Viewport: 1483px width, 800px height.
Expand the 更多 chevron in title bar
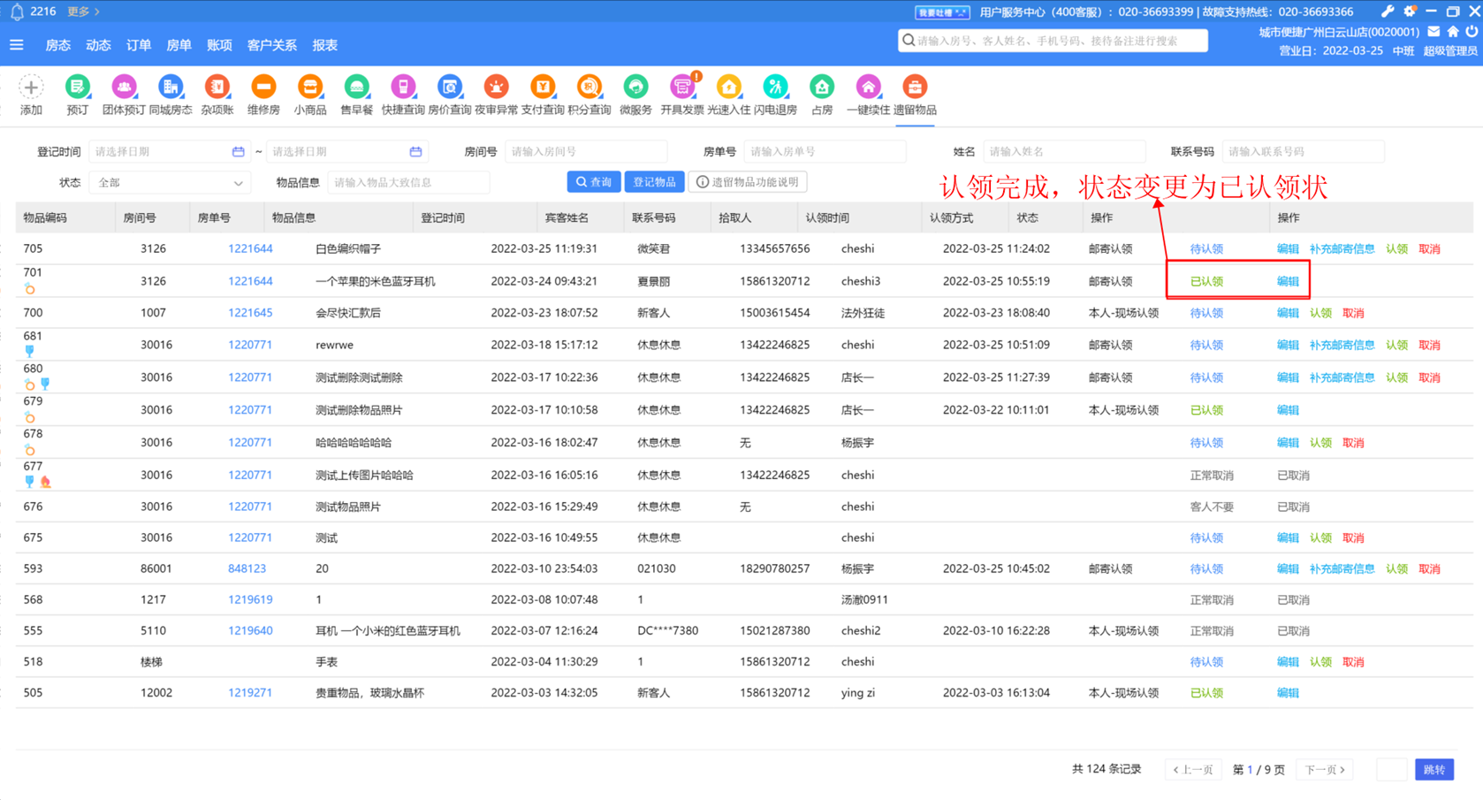point(96,11)
